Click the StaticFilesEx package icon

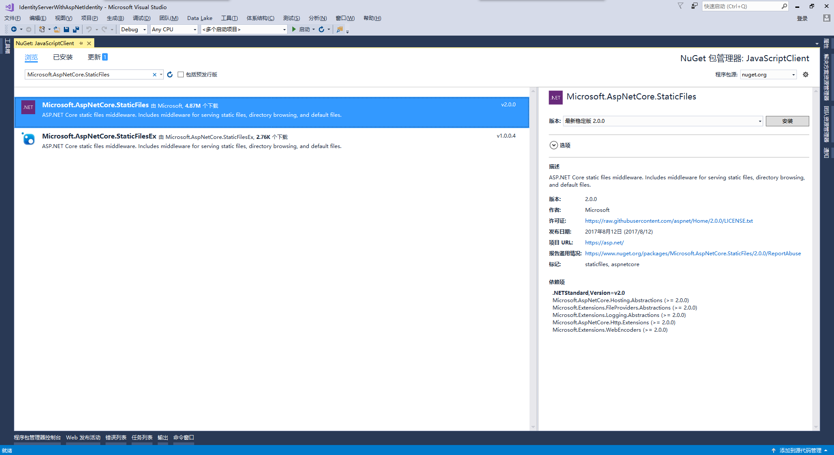pos(28,138)
